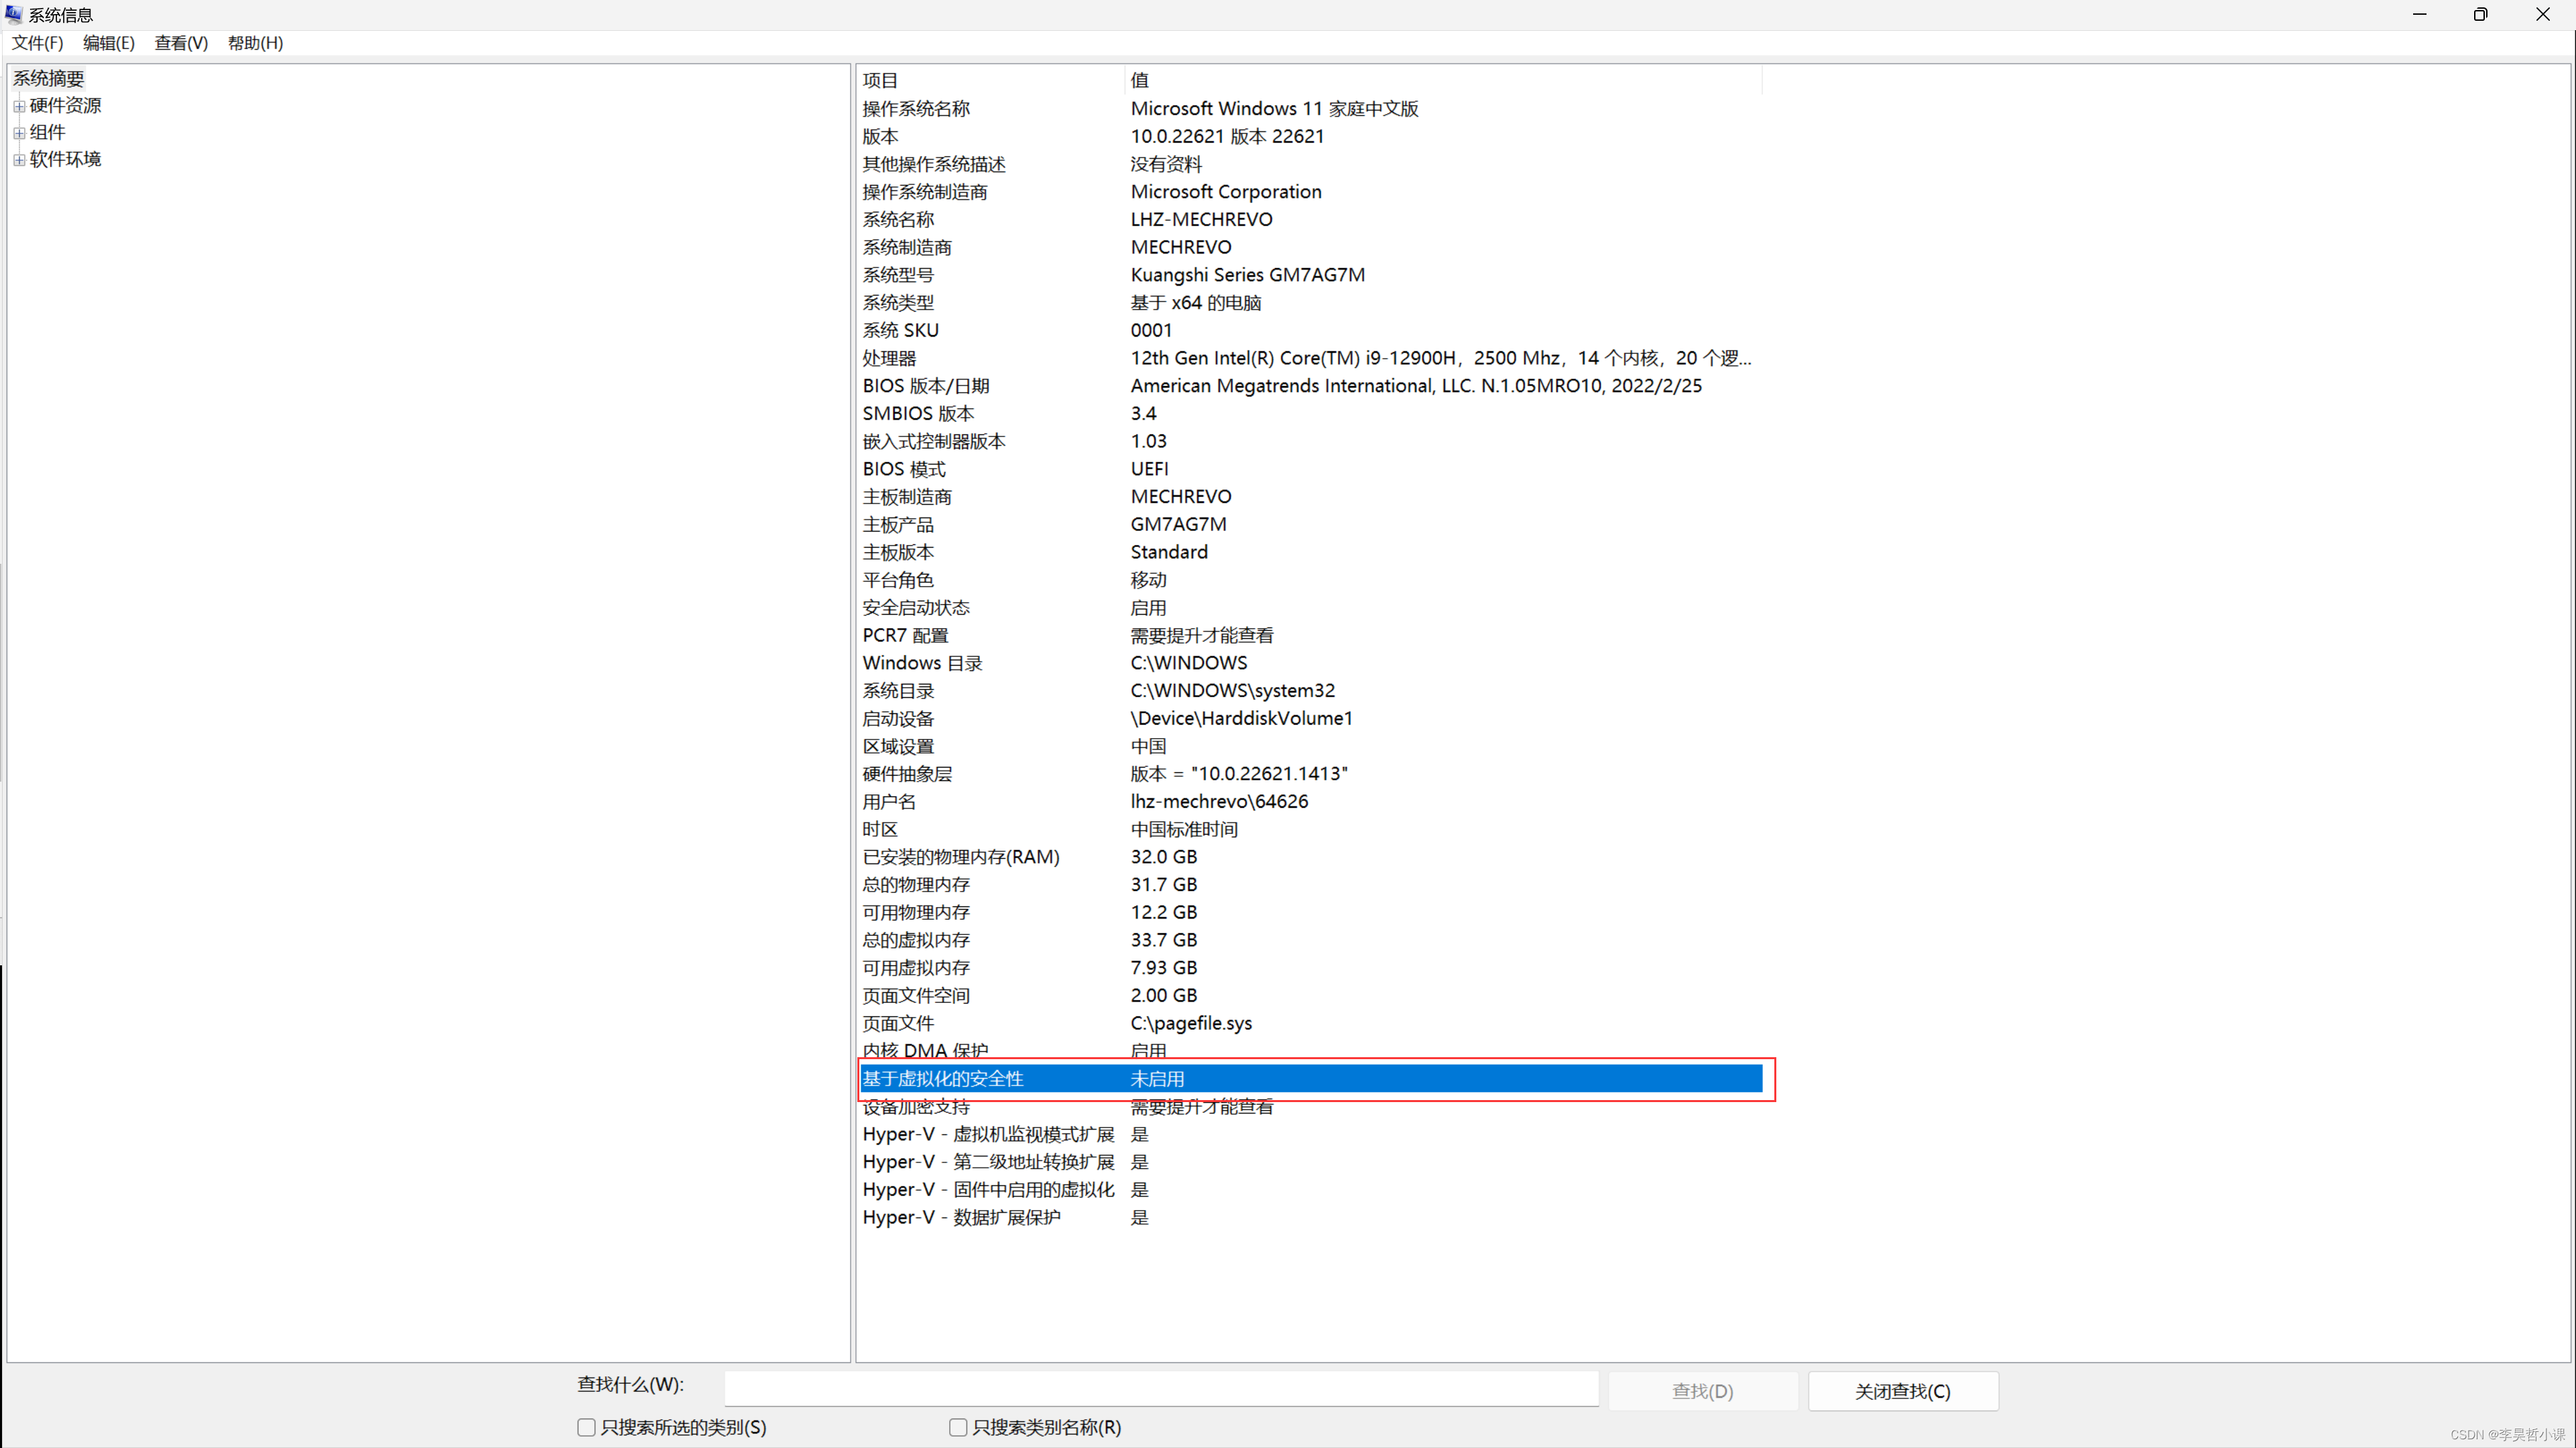Select the 其他操作系统描述 row
The width and height of the screenshot is (2576, 1448).
[x=1310, y=164]
